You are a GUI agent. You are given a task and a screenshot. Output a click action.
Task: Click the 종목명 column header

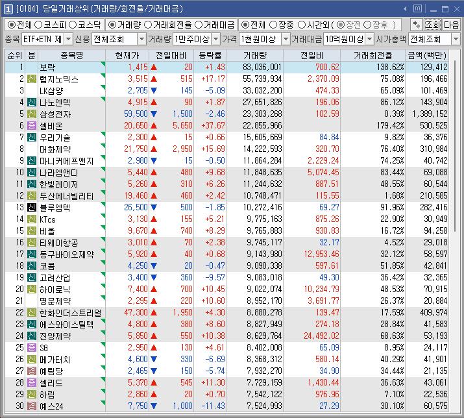pyautogui.click(x=71, y=55)
